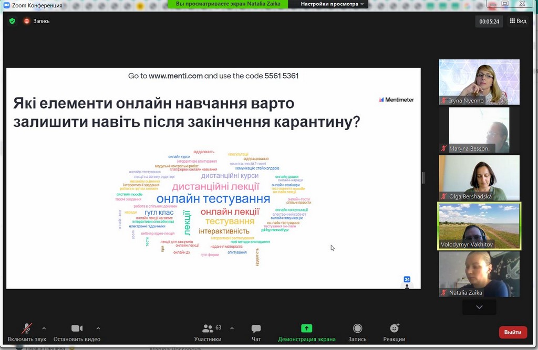Stop the video camera

(77, 328)
